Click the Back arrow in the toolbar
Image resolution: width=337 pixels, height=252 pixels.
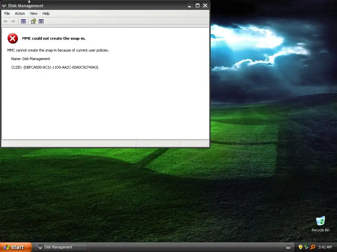point(6,21)
